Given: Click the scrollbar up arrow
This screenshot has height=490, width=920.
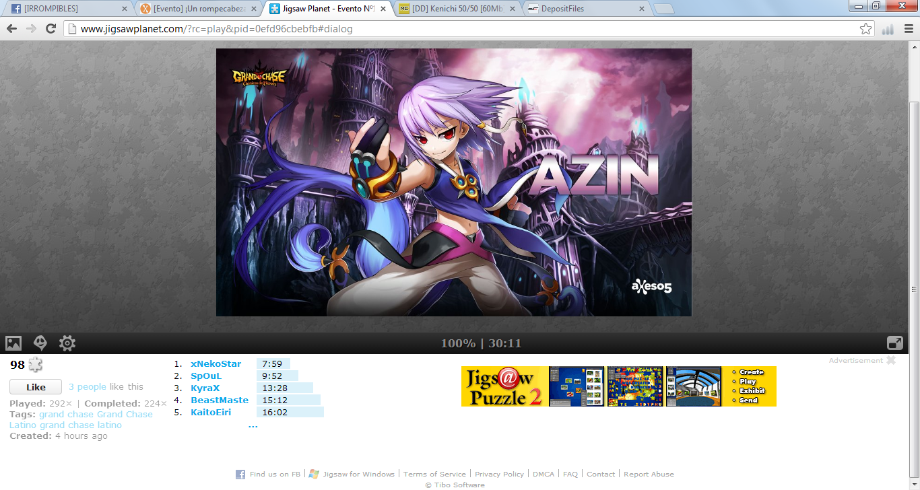Looking at the screenshot, I should pos(914,46).
